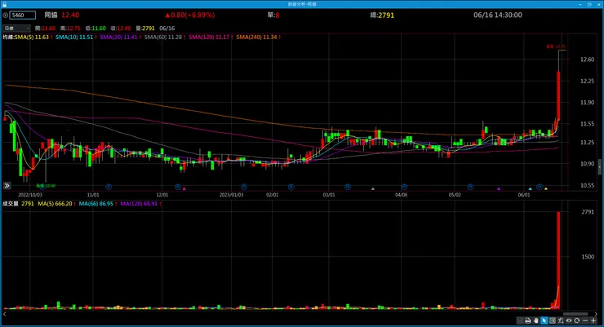Click the MA(120) 66.91 volume label
This screenshot has width=604, height=327.
[x=139, y=204]
